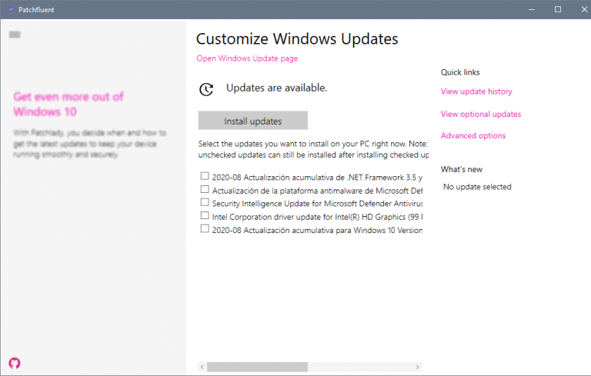
Task: Tick the Intel HD Graphics driver update
Action: click(x=205, y=216)
